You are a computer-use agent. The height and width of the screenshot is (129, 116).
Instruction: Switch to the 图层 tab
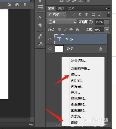click(x=51, y=9)
